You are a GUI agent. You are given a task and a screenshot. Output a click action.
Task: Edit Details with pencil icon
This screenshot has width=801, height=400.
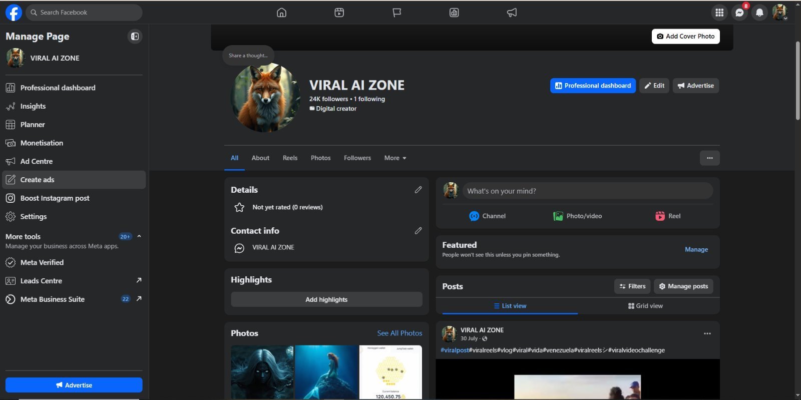tap(418, 190)
